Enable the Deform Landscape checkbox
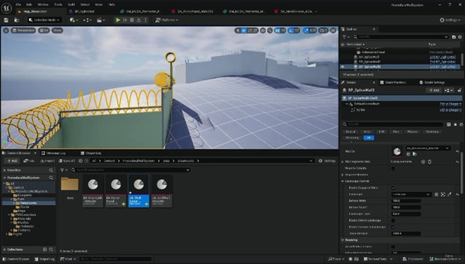 [393, 220]
